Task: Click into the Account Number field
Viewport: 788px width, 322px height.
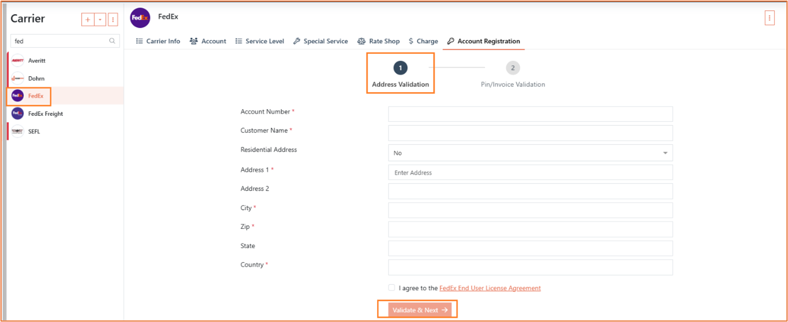Action: tap(530, 114)
